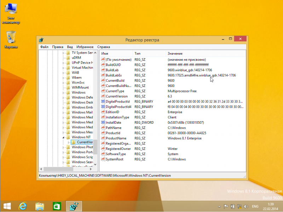Click the folder icon beside CurrentVersion
283x212 pixels.
coord(73,142)
